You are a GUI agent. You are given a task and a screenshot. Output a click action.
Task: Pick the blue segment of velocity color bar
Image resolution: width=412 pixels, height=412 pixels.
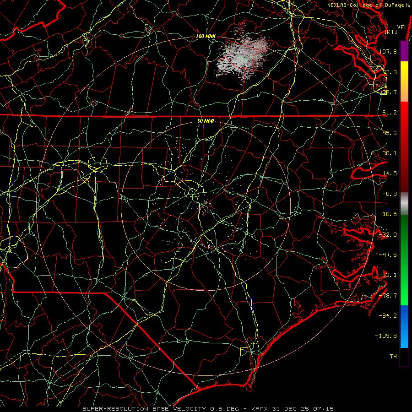tap(404, 326)
